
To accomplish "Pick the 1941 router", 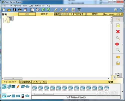I will 34,88.
